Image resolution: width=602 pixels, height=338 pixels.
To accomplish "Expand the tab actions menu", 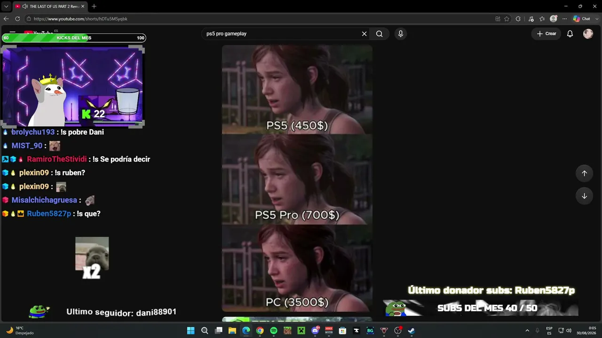I will click(x=6, y=6).
